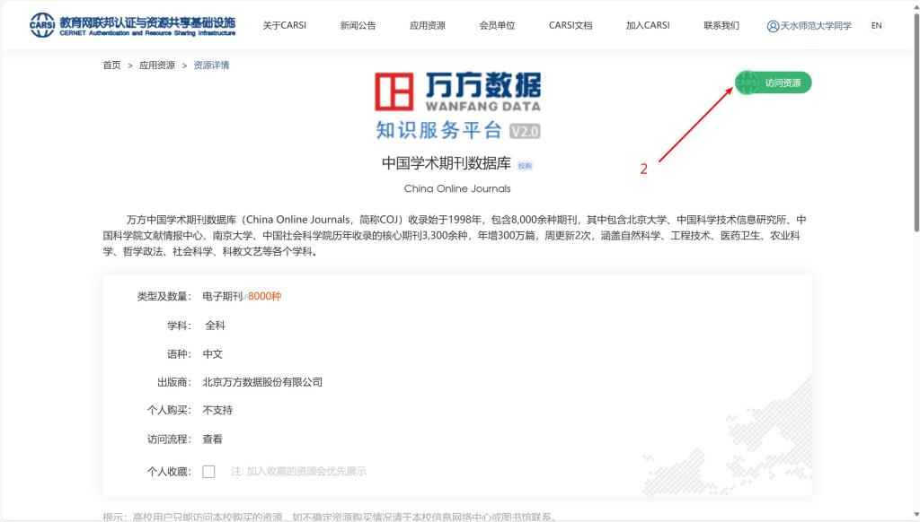Click the 类型及数量 label
920x522 pixels.
pos(164,297)
